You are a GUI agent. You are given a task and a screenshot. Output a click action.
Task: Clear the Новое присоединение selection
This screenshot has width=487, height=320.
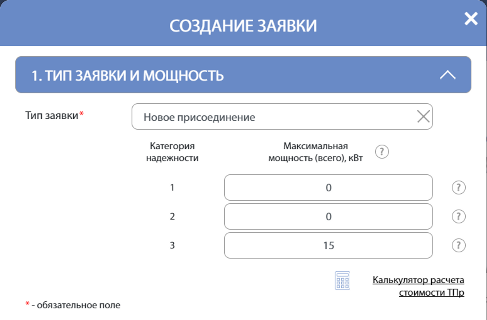pos(423,117)
